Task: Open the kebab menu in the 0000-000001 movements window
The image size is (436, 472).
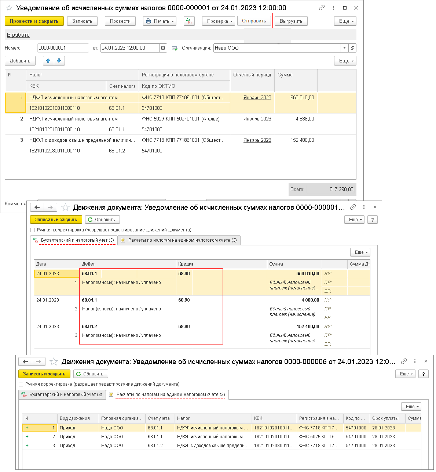Action: click(x=364, y=207)
